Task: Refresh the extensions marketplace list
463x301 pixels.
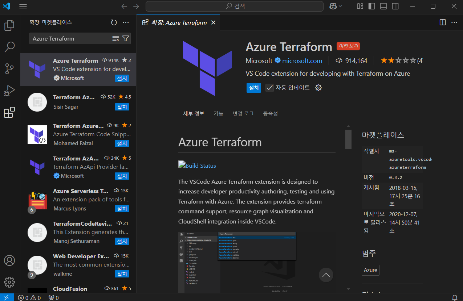Action: [x=114, y=22]
